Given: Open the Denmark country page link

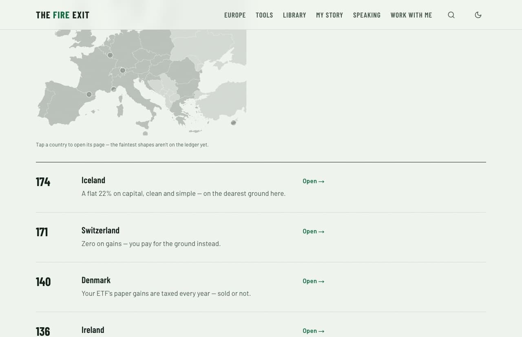Looking at the screenshot, I should 313,281.
